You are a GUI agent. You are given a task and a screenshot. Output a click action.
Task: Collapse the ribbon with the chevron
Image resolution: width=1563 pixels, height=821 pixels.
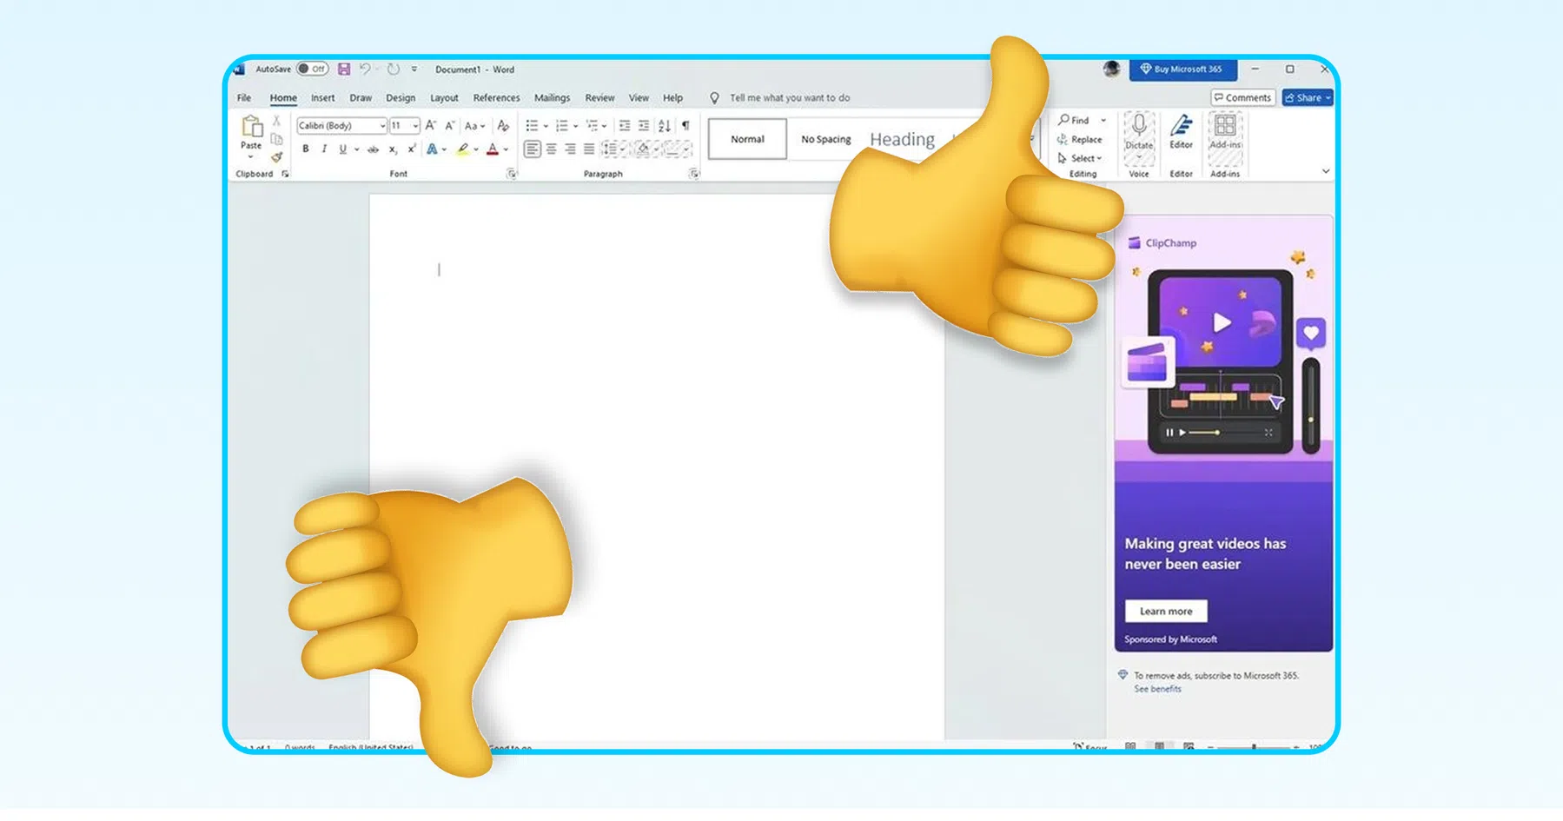click(x=1326, y=171)
